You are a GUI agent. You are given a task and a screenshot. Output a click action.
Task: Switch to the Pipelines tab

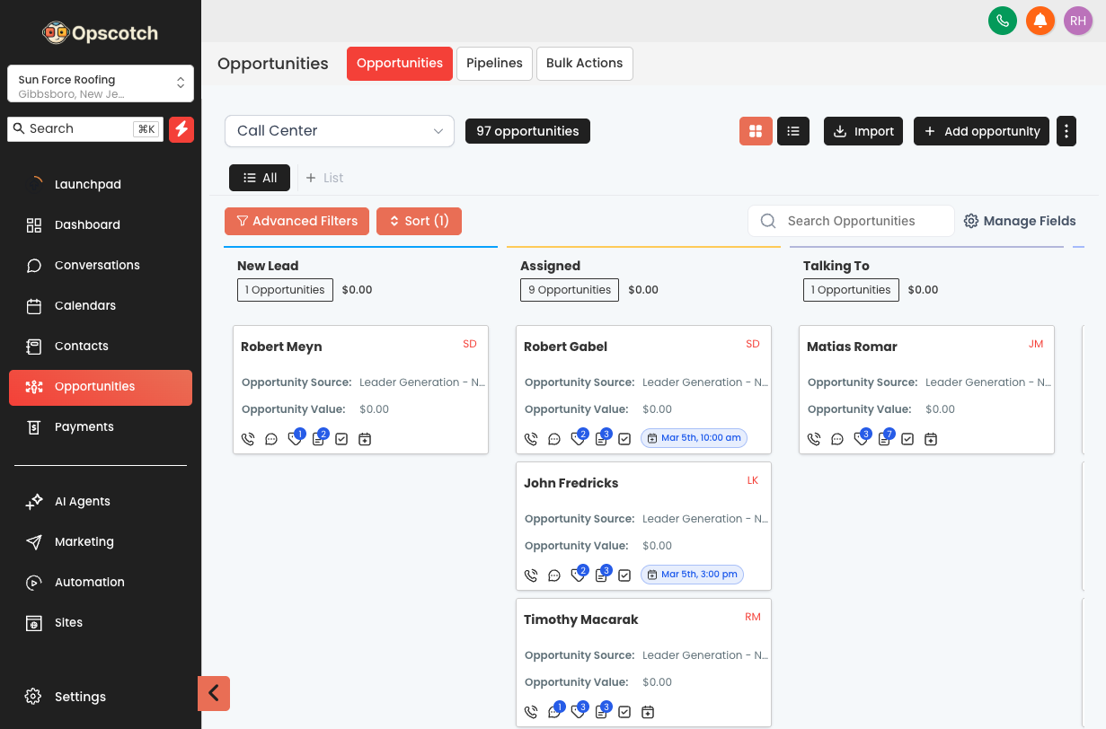494,64
